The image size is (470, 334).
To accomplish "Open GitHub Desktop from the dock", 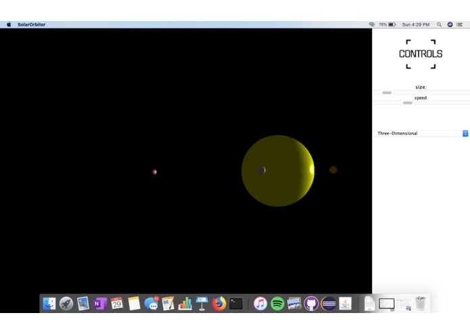I will coord(312,304).
